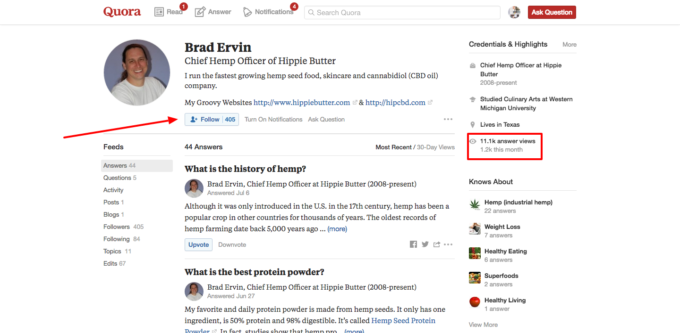
Task: Open Healthy Eating topic
Action: [505, 252]
